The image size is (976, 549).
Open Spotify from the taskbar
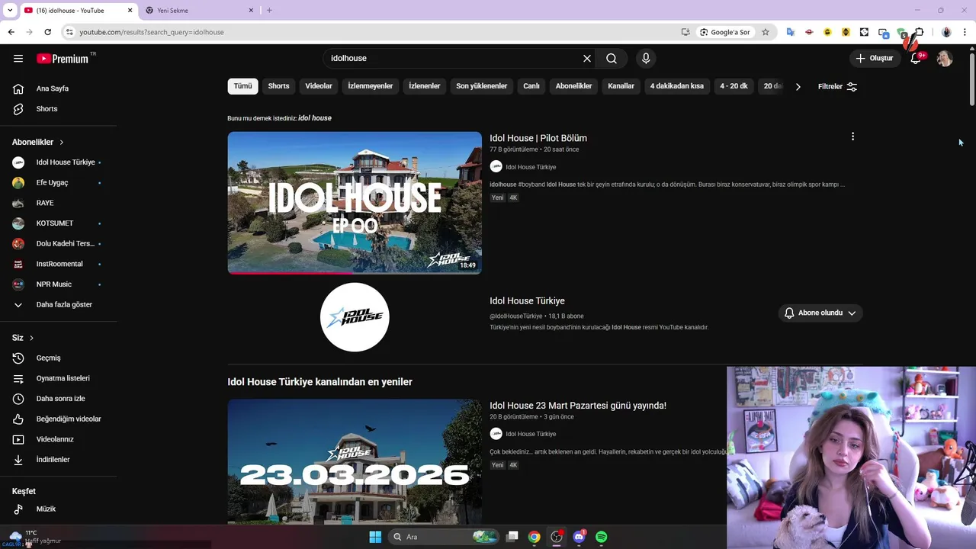(x=601, y=537)
